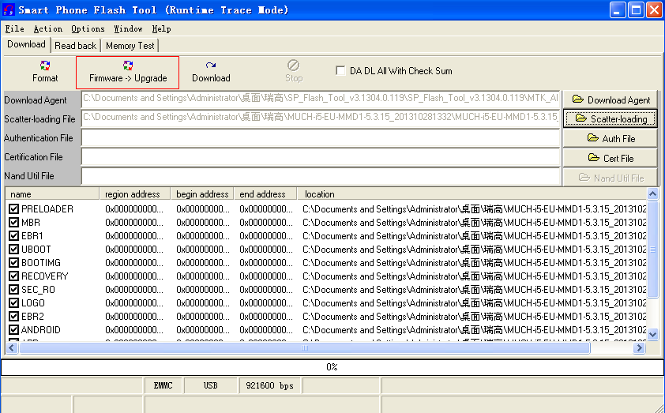This screenshot has height=413, width=665.
Task: Select the RECOVERY row name
Action: (44, 276)
